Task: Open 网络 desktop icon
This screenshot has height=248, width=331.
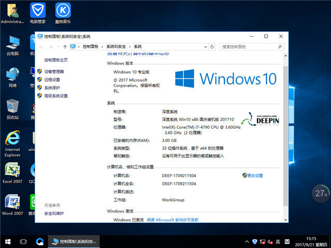Action: [12, 78]
